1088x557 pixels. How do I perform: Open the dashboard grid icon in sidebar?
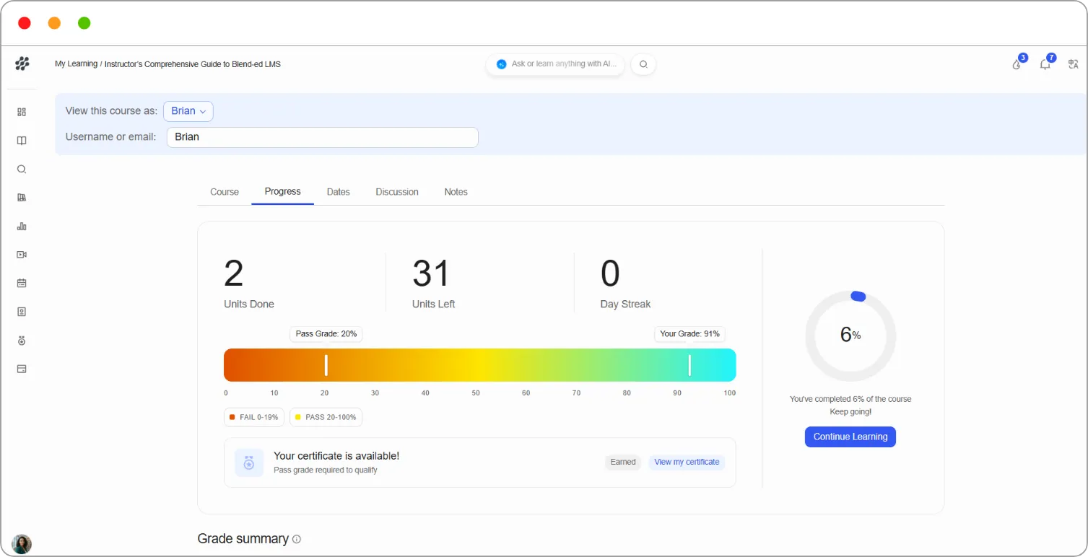pyautogui.click(x=22, y=112)
